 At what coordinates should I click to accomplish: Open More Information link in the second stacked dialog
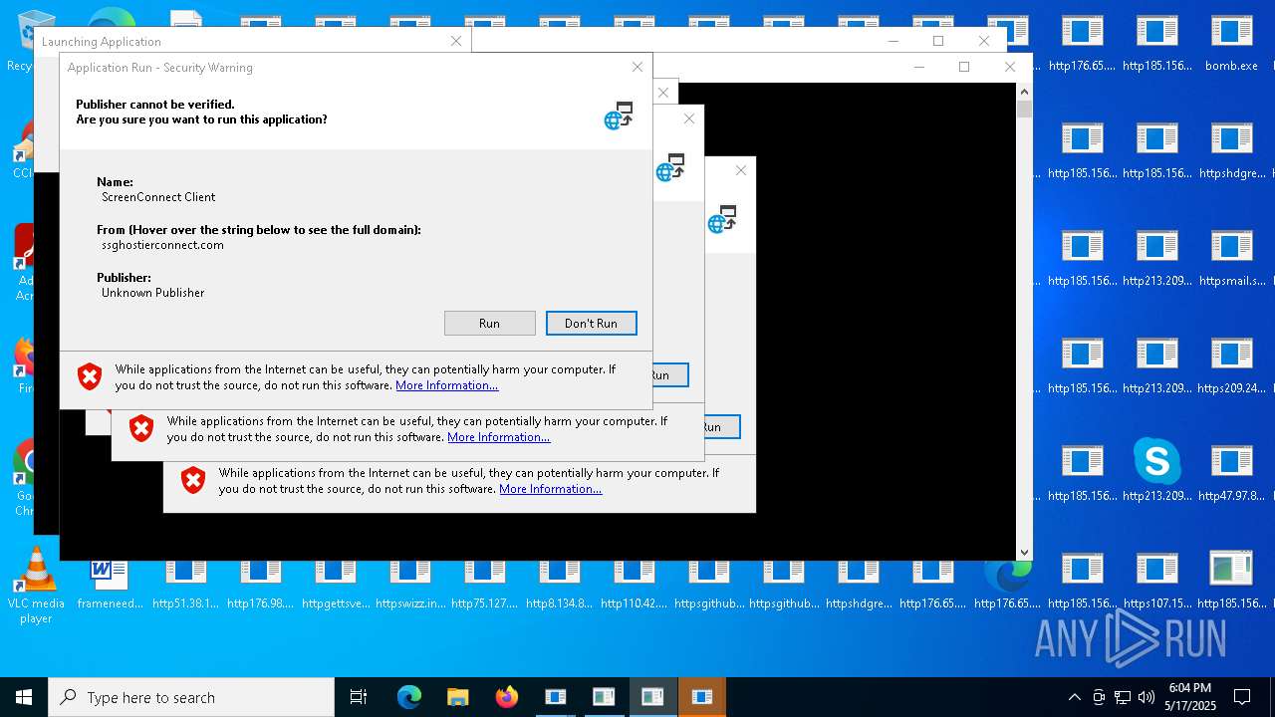click(x=499, y=437)
